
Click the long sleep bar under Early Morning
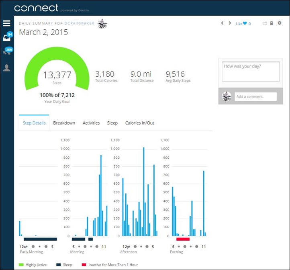coord(40,239)
